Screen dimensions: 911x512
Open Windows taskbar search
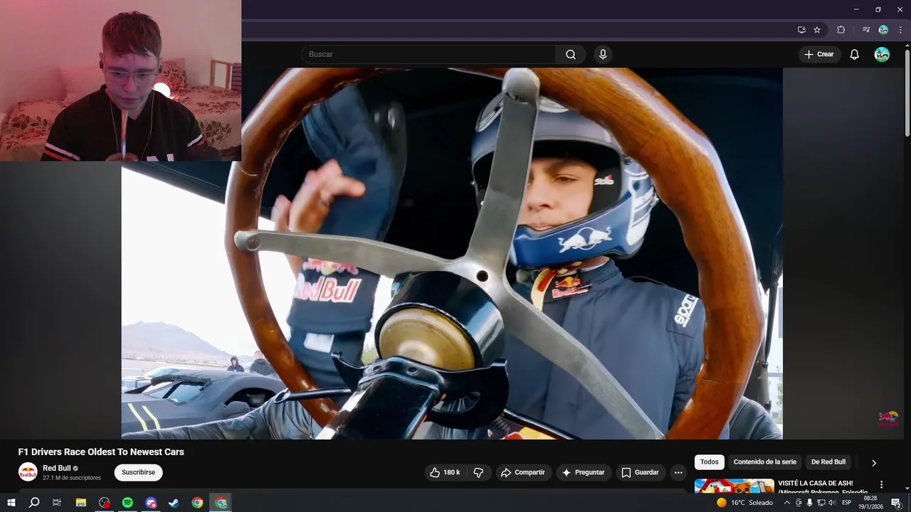coord(33,503)
